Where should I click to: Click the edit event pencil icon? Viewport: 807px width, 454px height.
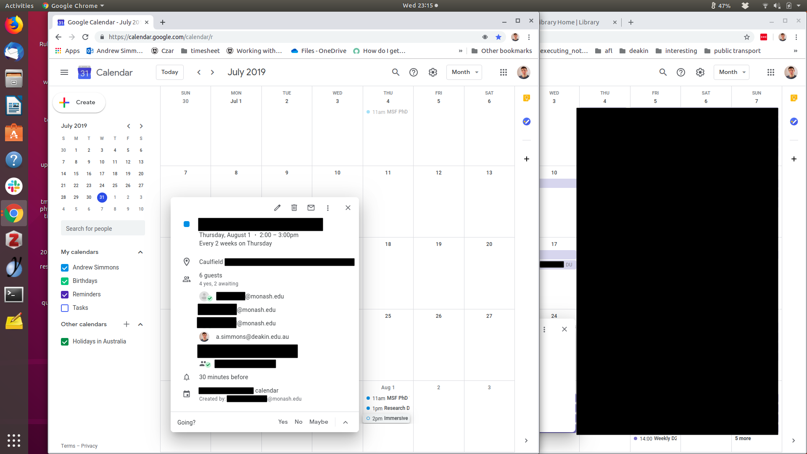point(277,208)
